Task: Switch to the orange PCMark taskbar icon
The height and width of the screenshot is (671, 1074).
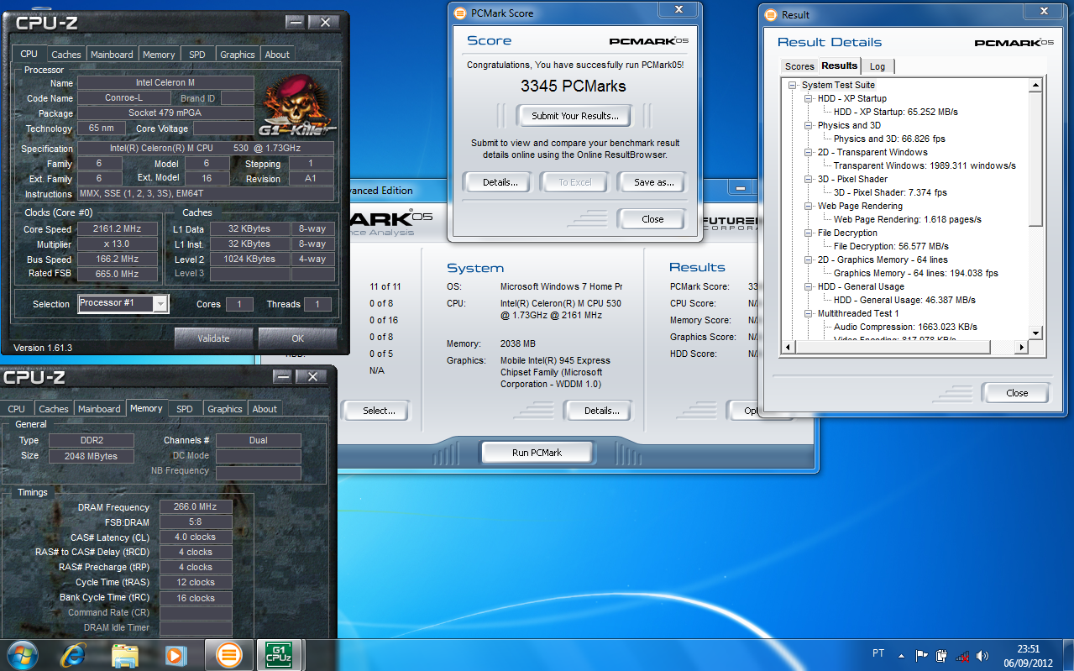Action: tap(228, 654)
